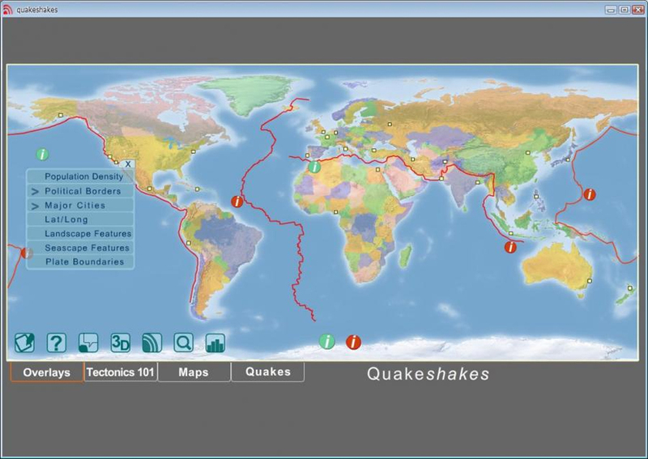Click the city marker in West Africa

335,212
